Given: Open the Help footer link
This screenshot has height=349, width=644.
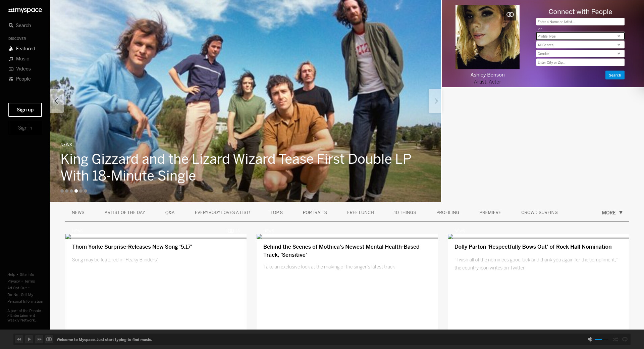Looking at the screenshot, I should coord(11,275).
